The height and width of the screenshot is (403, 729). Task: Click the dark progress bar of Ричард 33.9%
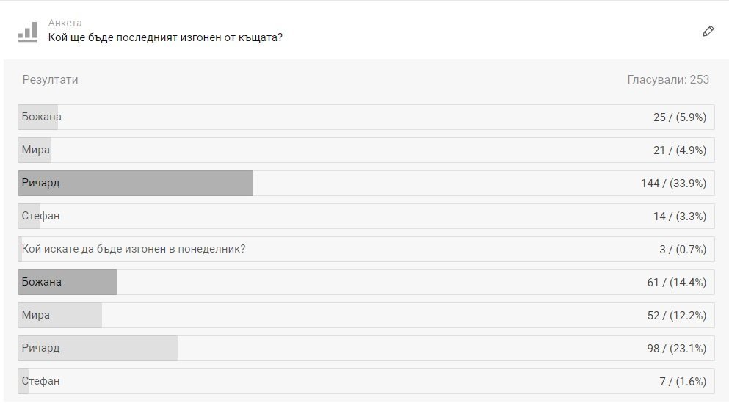click(135, 183)
